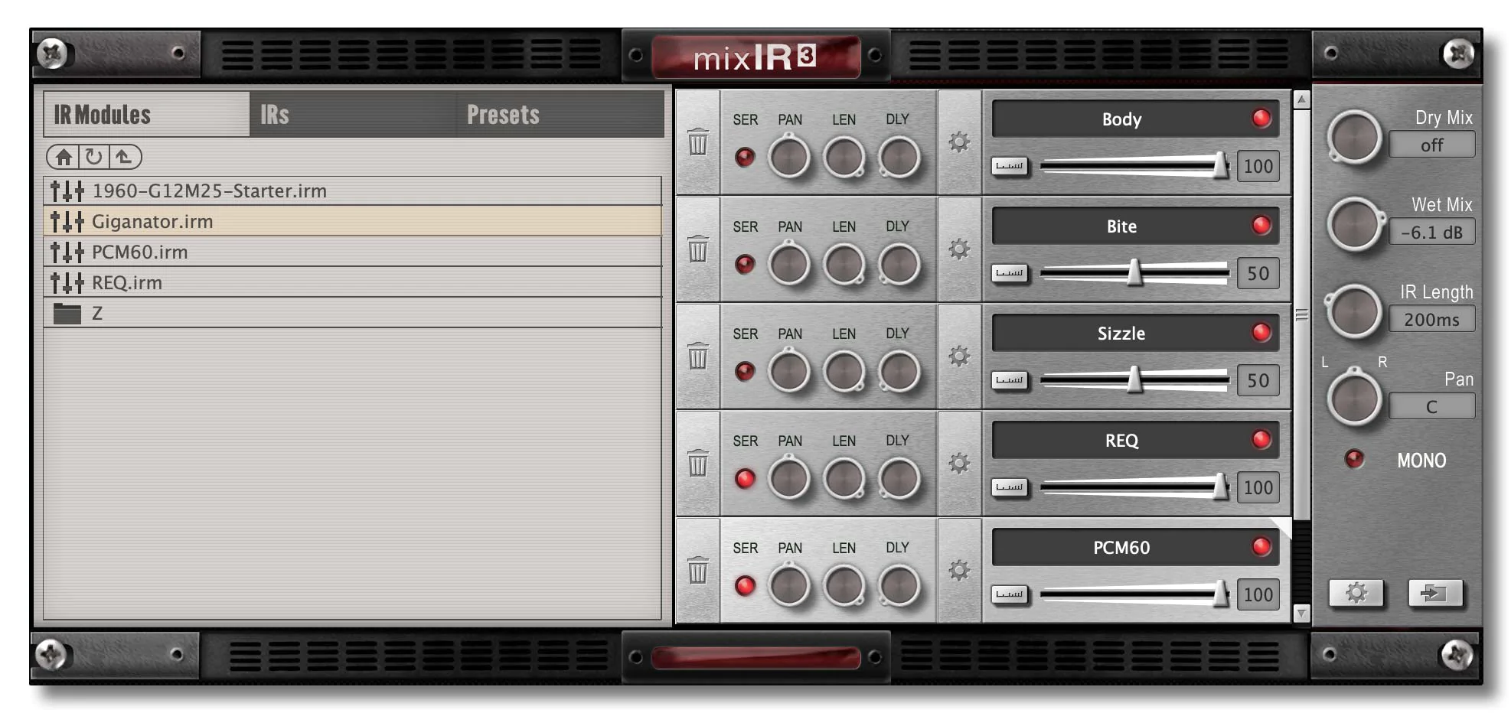Click the IR Length knob
This screenshot has height=713, width=1511.
[x=1354, y=312]
